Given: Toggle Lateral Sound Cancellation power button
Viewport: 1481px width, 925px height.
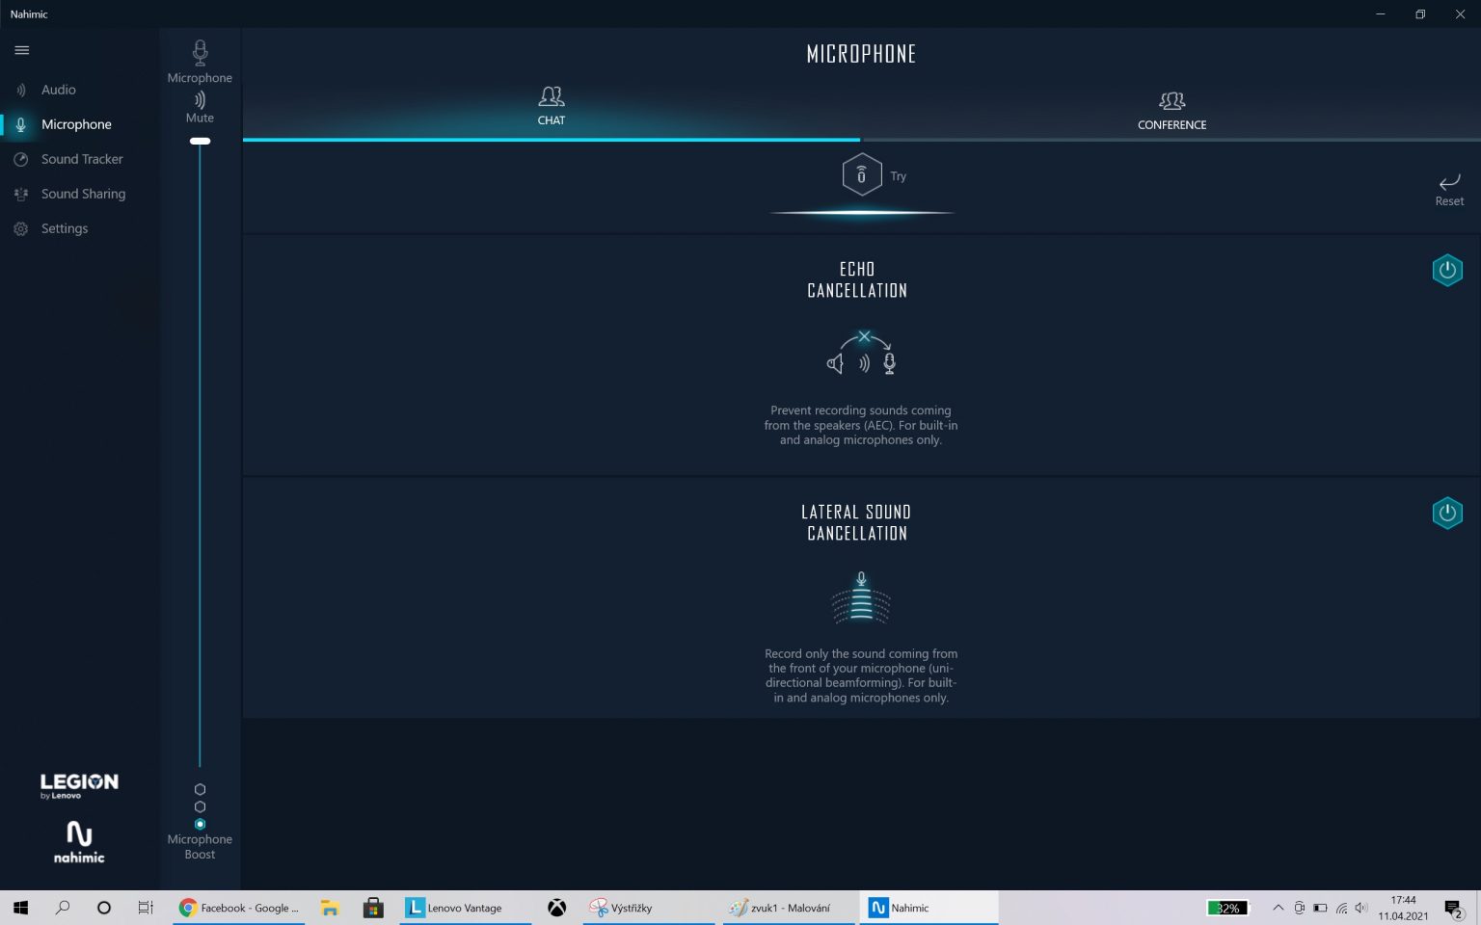Looking at the screenshot, I should [1446, 514].
